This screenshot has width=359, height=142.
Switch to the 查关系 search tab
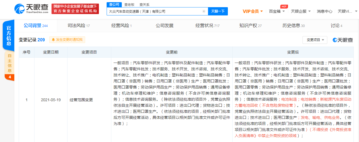(x=144, y=5)
